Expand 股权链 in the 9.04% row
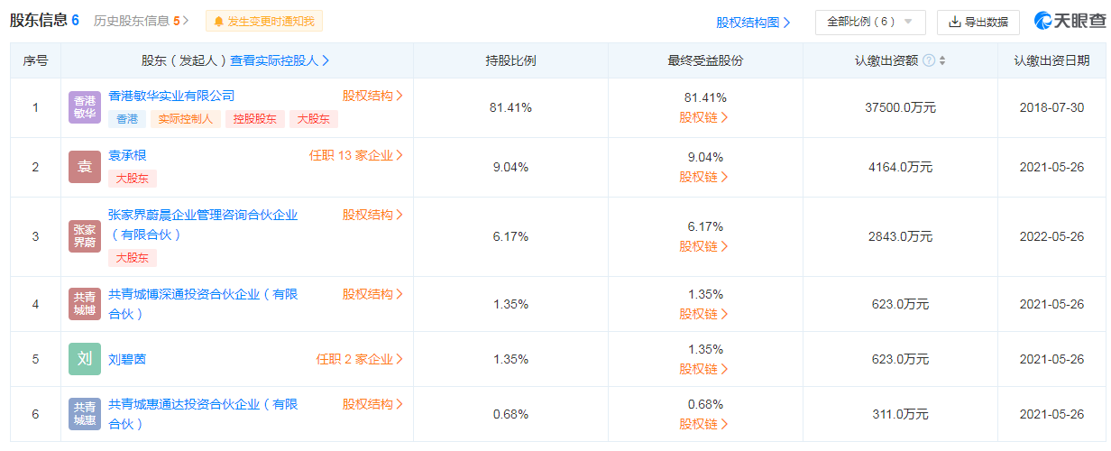 click(704, 177)
